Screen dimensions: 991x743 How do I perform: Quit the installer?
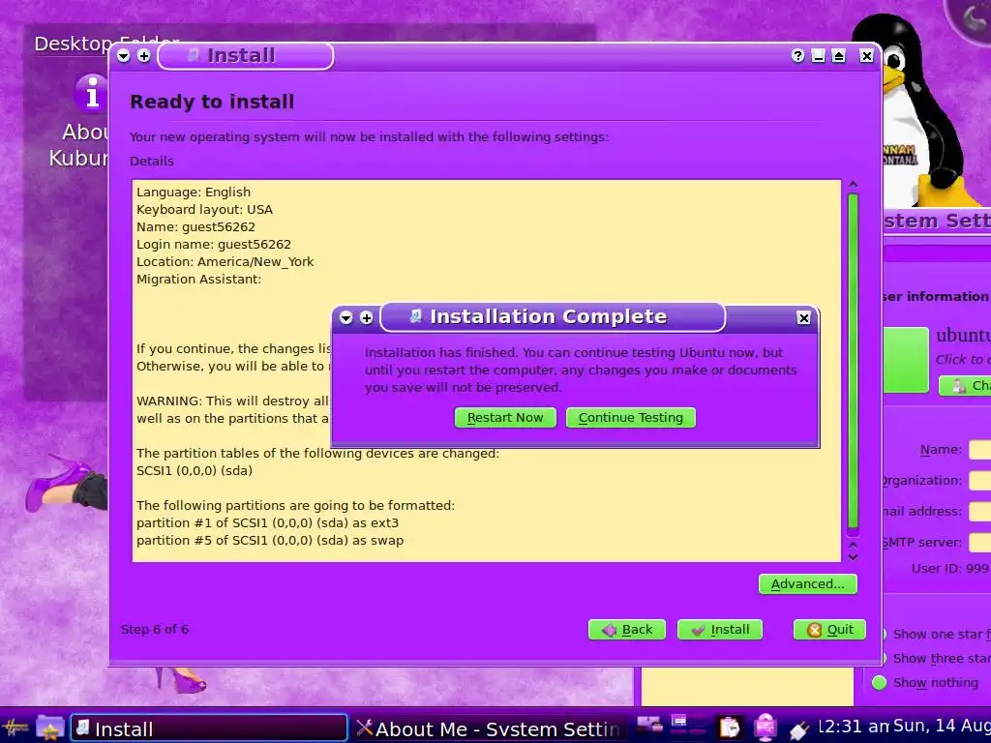[829, 629]
